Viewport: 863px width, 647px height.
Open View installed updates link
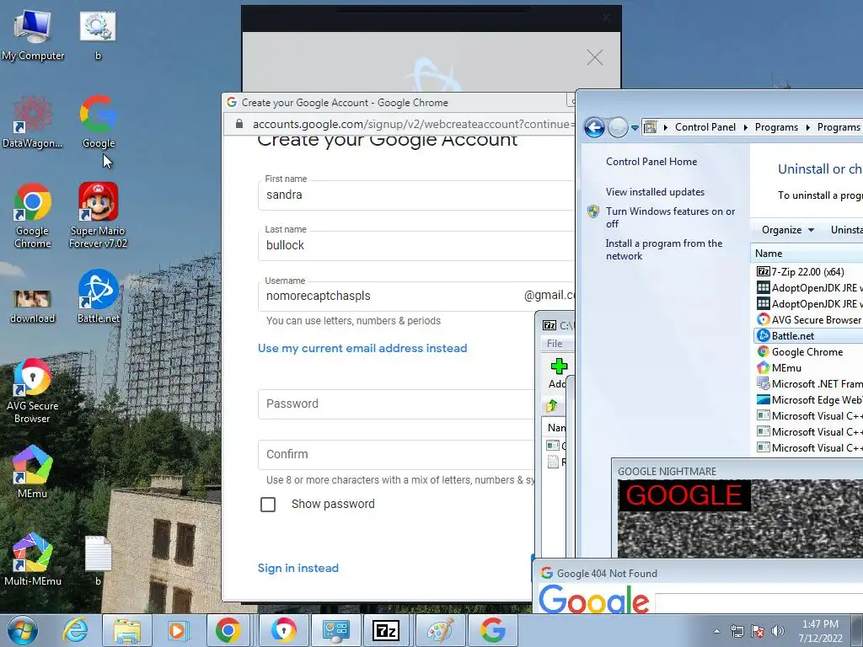(x=655, y=192)
